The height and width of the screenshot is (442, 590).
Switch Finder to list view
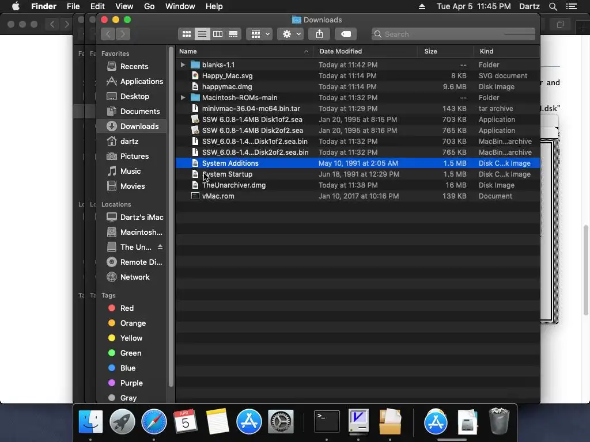(202, 34)
